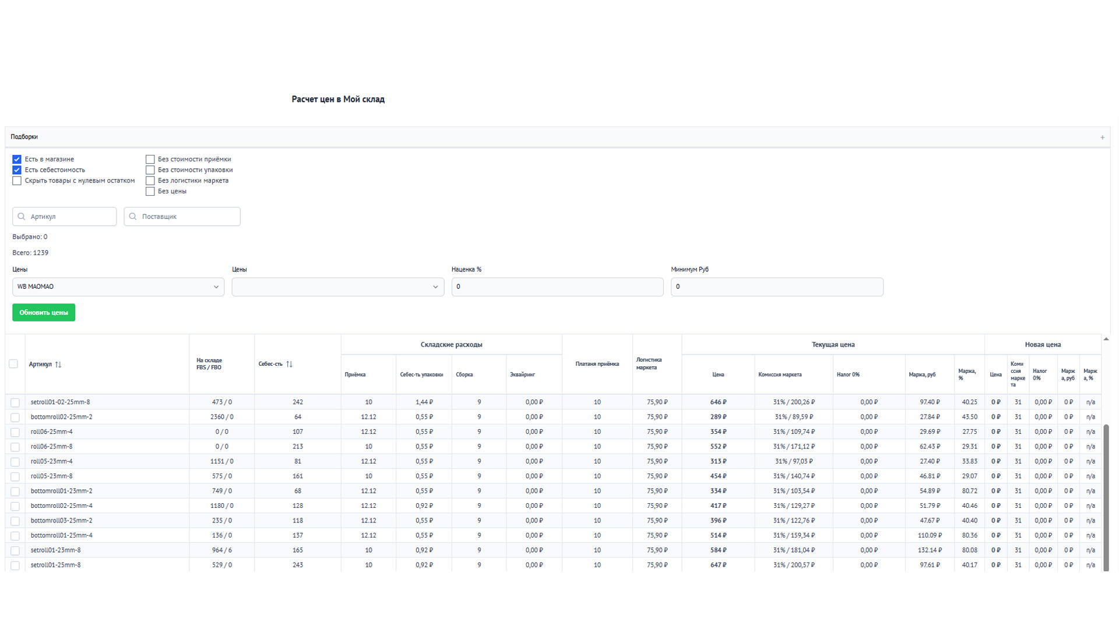
Task: Click scroll-up arrow above table scrollbar
Action: pos(1106,339)
